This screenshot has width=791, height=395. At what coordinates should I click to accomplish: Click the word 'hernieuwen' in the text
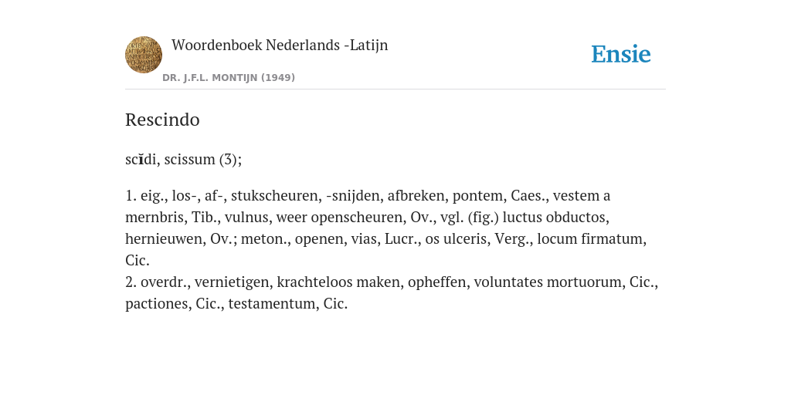point(164,239)
